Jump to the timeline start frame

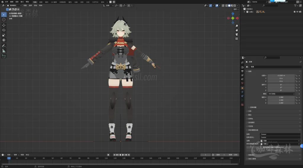[x=115, y=155]
